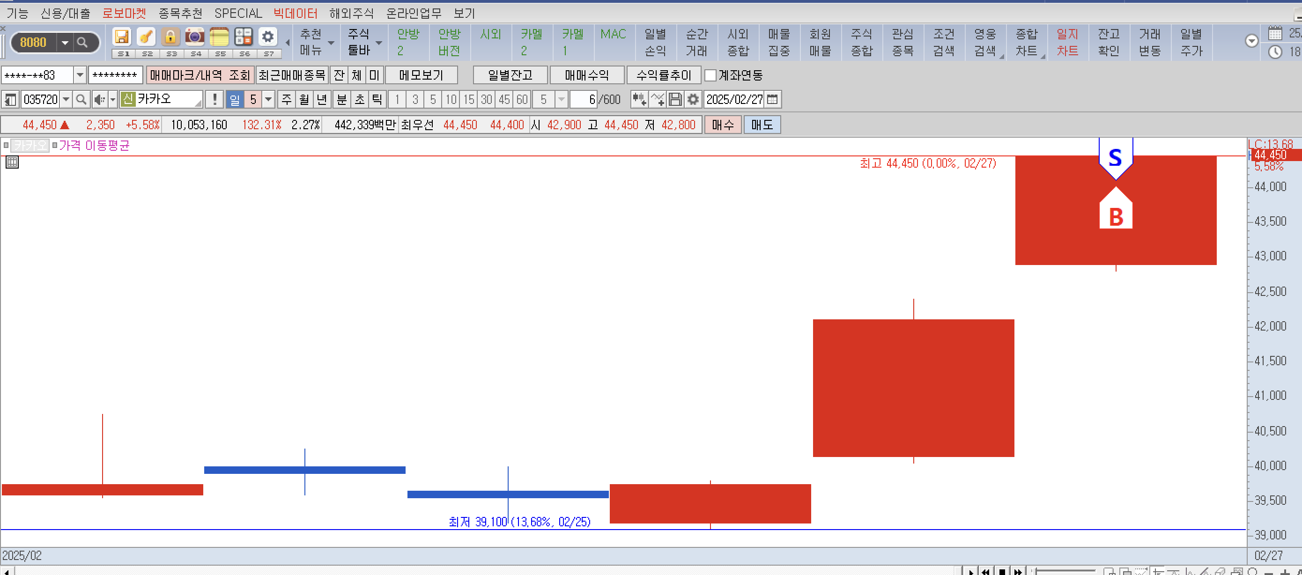Open the yellow notepad icon S5
This screenshot has width=1302, height=575.
[219, 37]
